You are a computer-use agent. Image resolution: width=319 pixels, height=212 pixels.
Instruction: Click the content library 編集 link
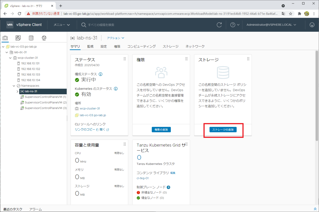coord(173,173)
